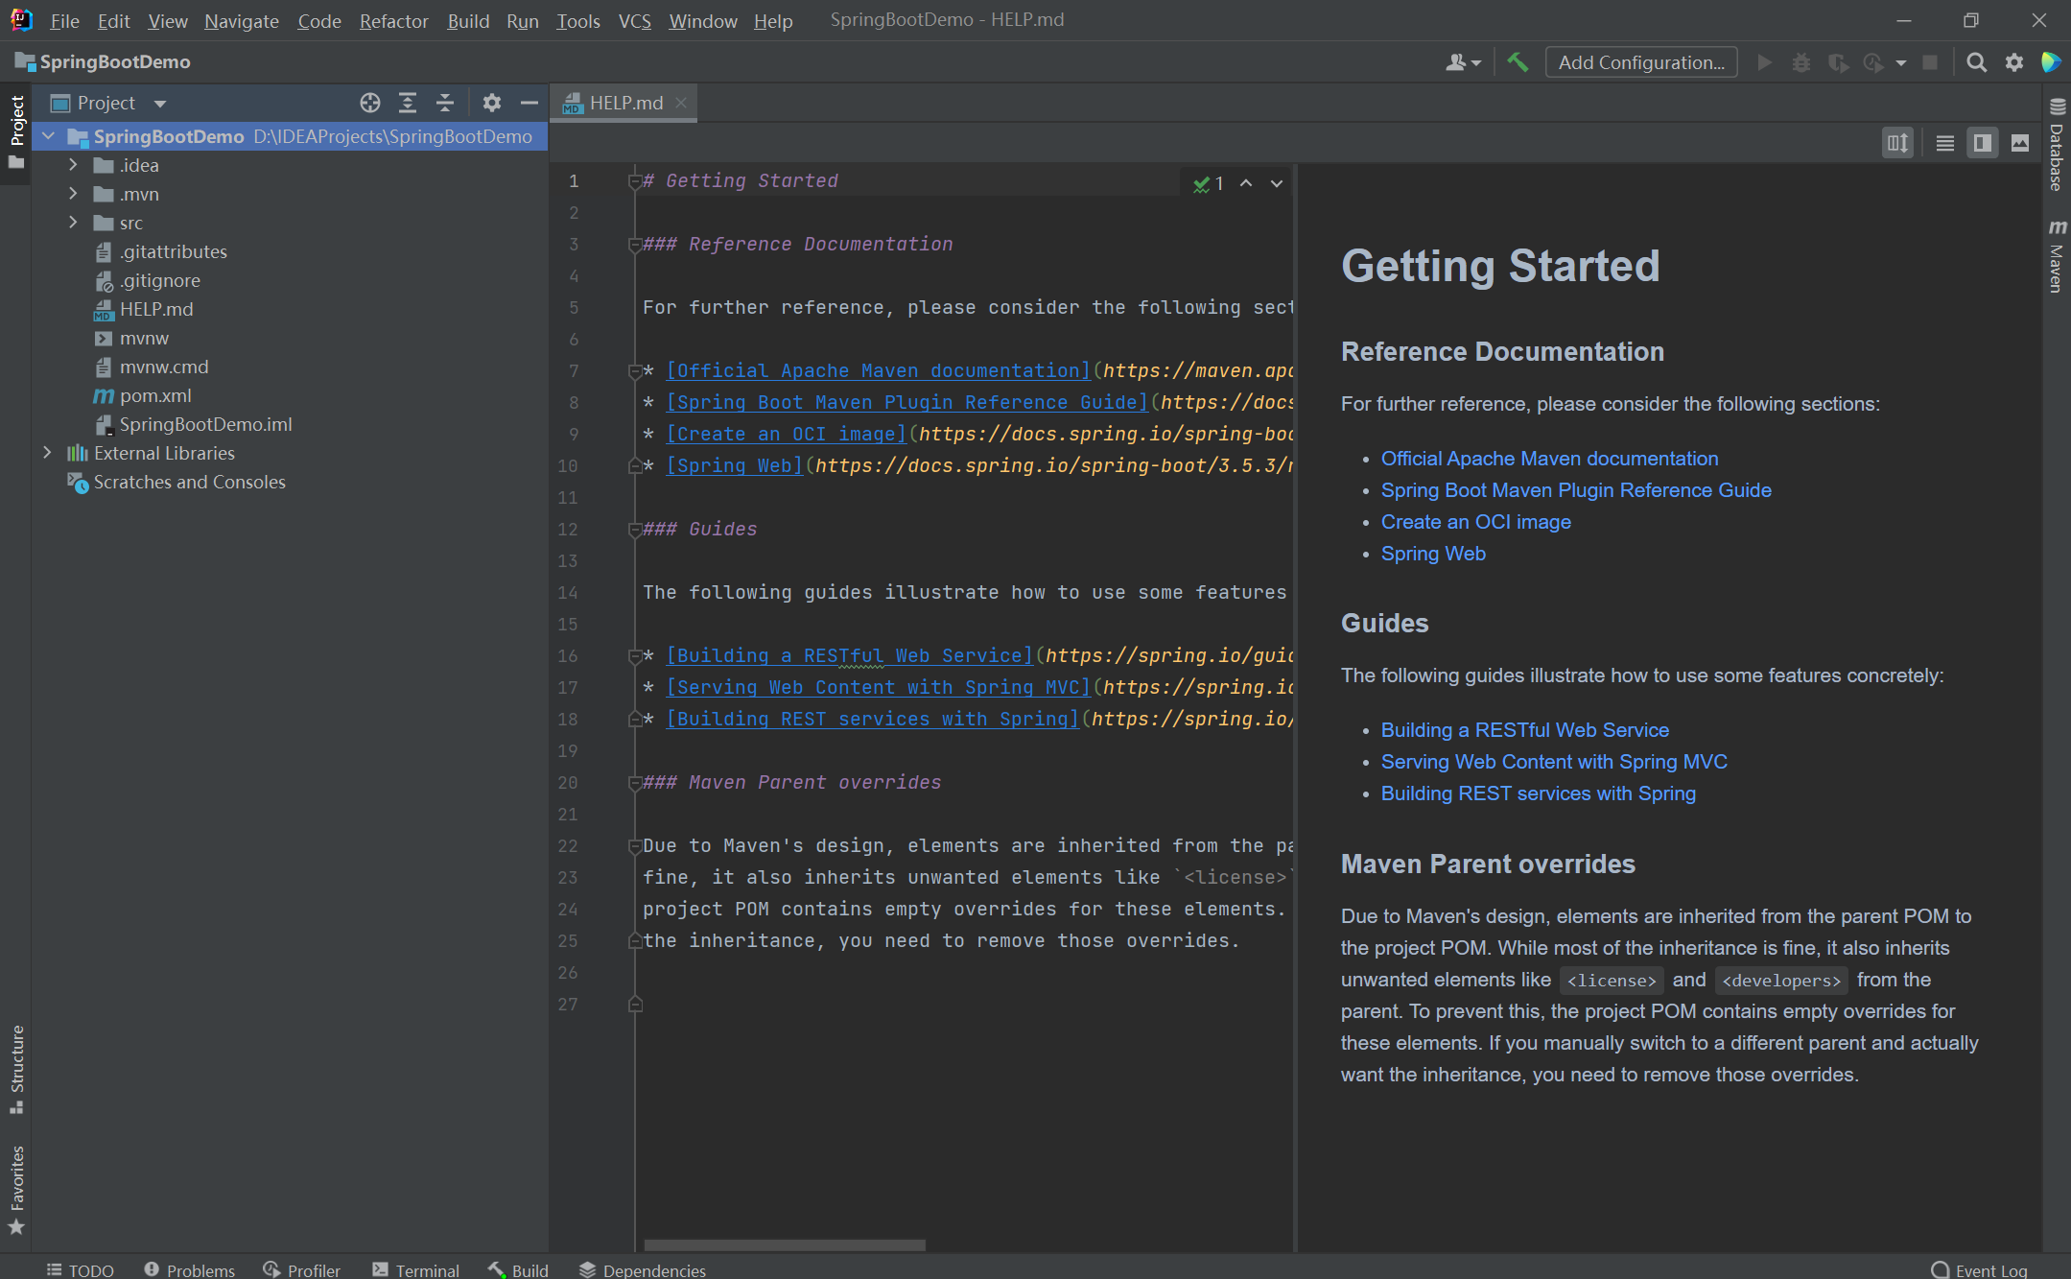2071x1279 pixels.
Task: Expand the .mvn folder
Action: [73, 194]
